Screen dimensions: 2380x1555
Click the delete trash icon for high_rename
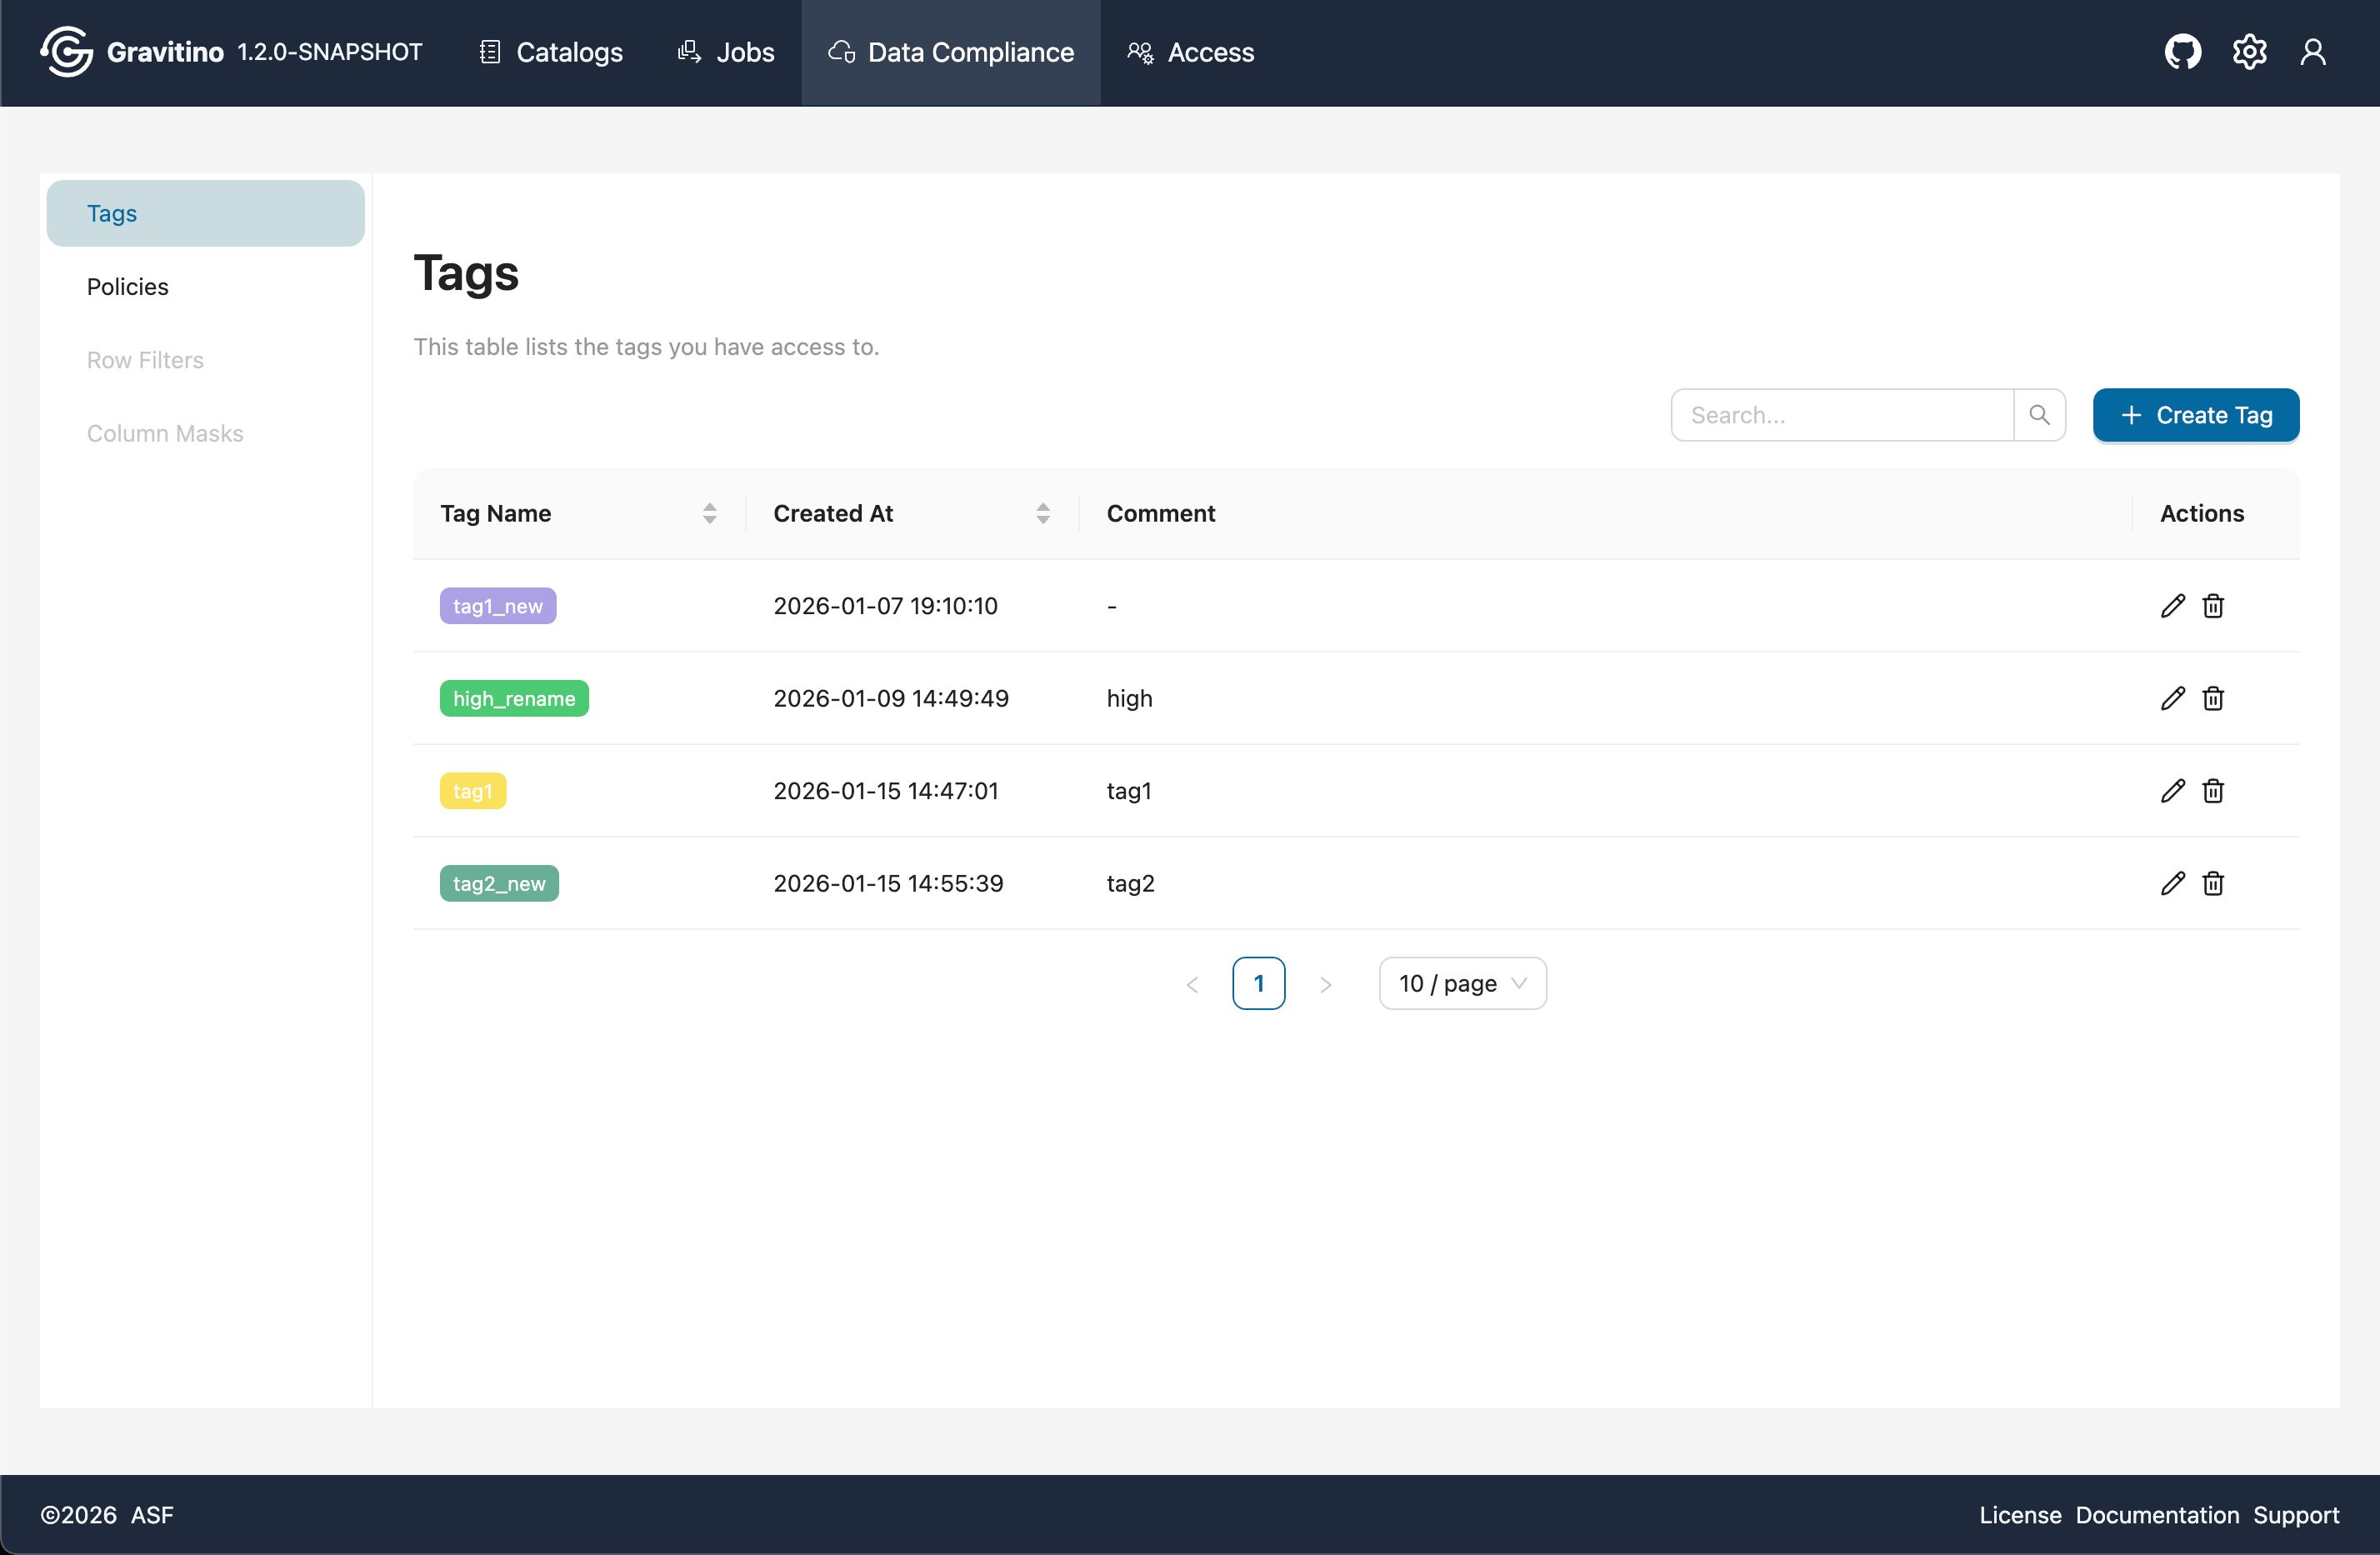2213,698
